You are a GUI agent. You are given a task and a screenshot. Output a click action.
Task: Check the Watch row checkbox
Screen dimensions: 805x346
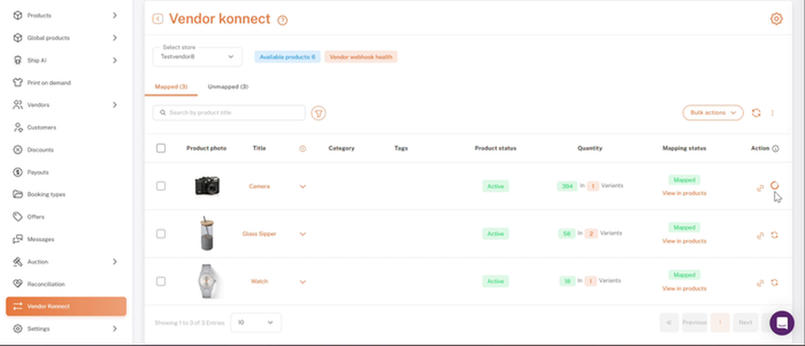tap(161, 281)
